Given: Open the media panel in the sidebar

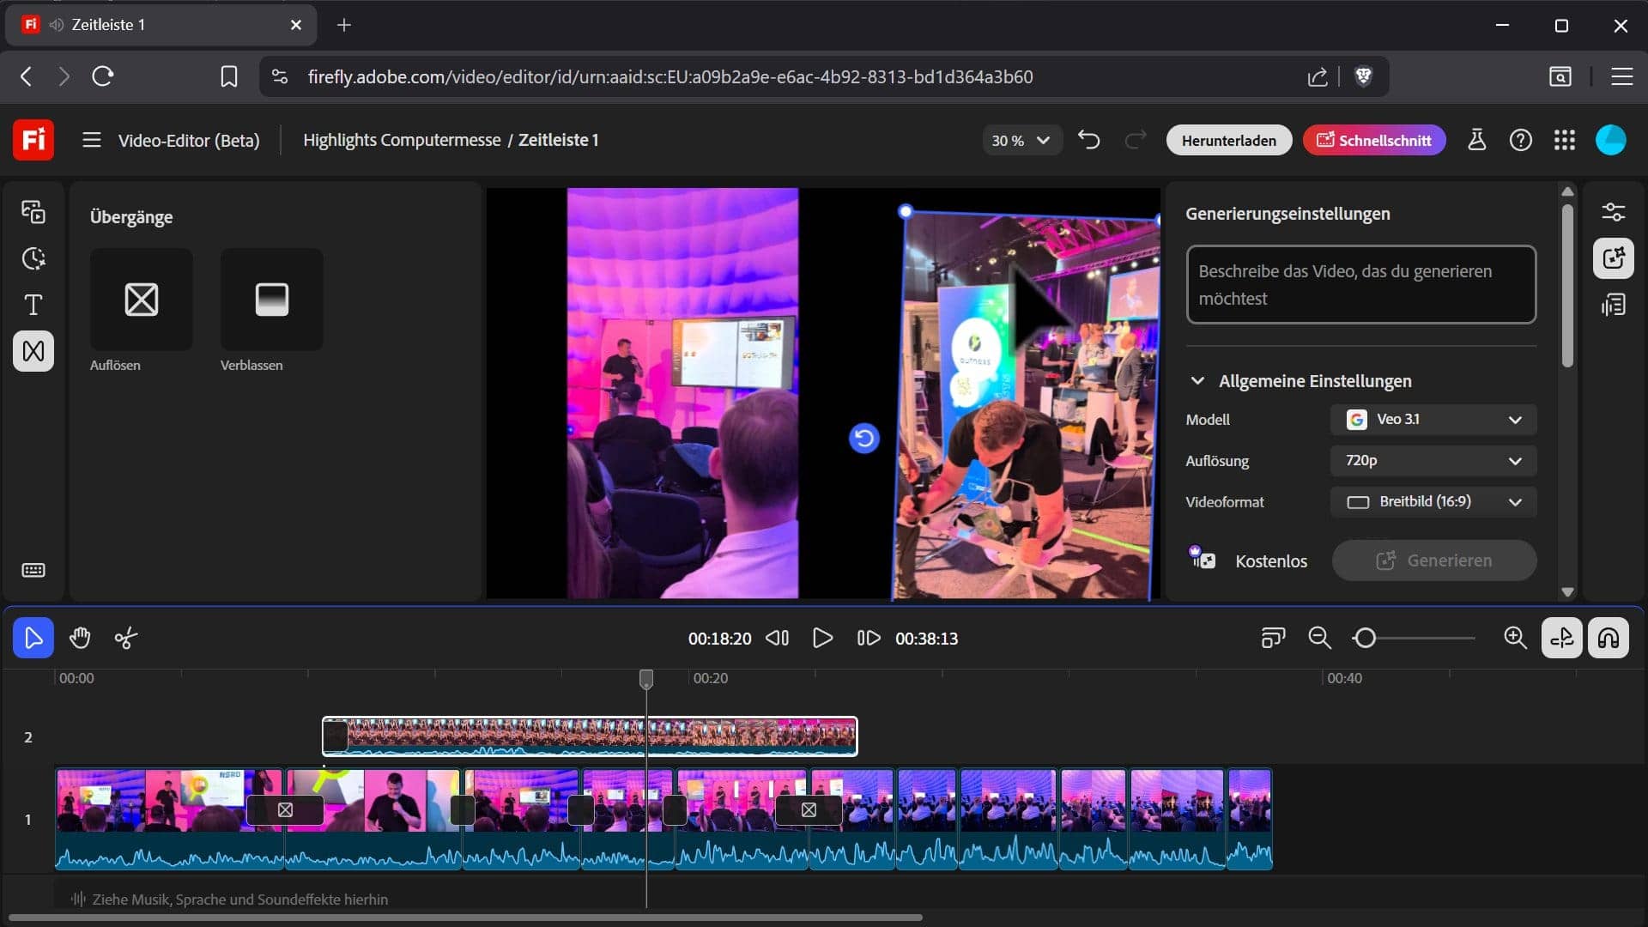Looking at the screenshot, I should point(33,212).
